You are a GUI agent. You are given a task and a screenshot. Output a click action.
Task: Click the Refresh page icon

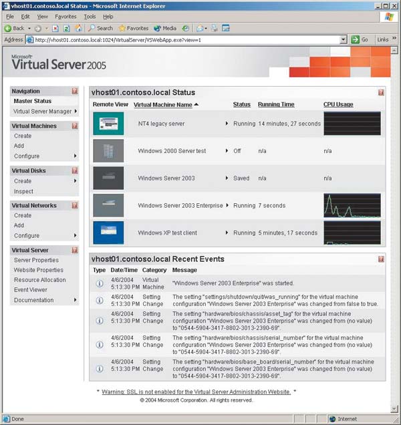coord(67,28)
